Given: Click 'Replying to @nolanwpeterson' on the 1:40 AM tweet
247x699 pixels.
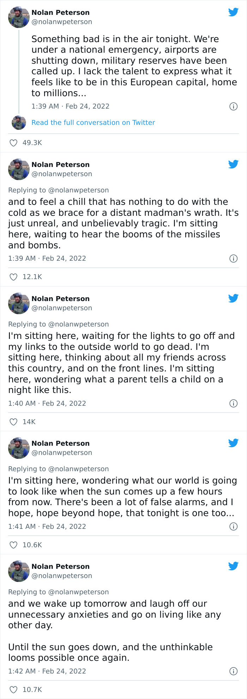Looking at the screenshot, I should click(x=59, y=324).
